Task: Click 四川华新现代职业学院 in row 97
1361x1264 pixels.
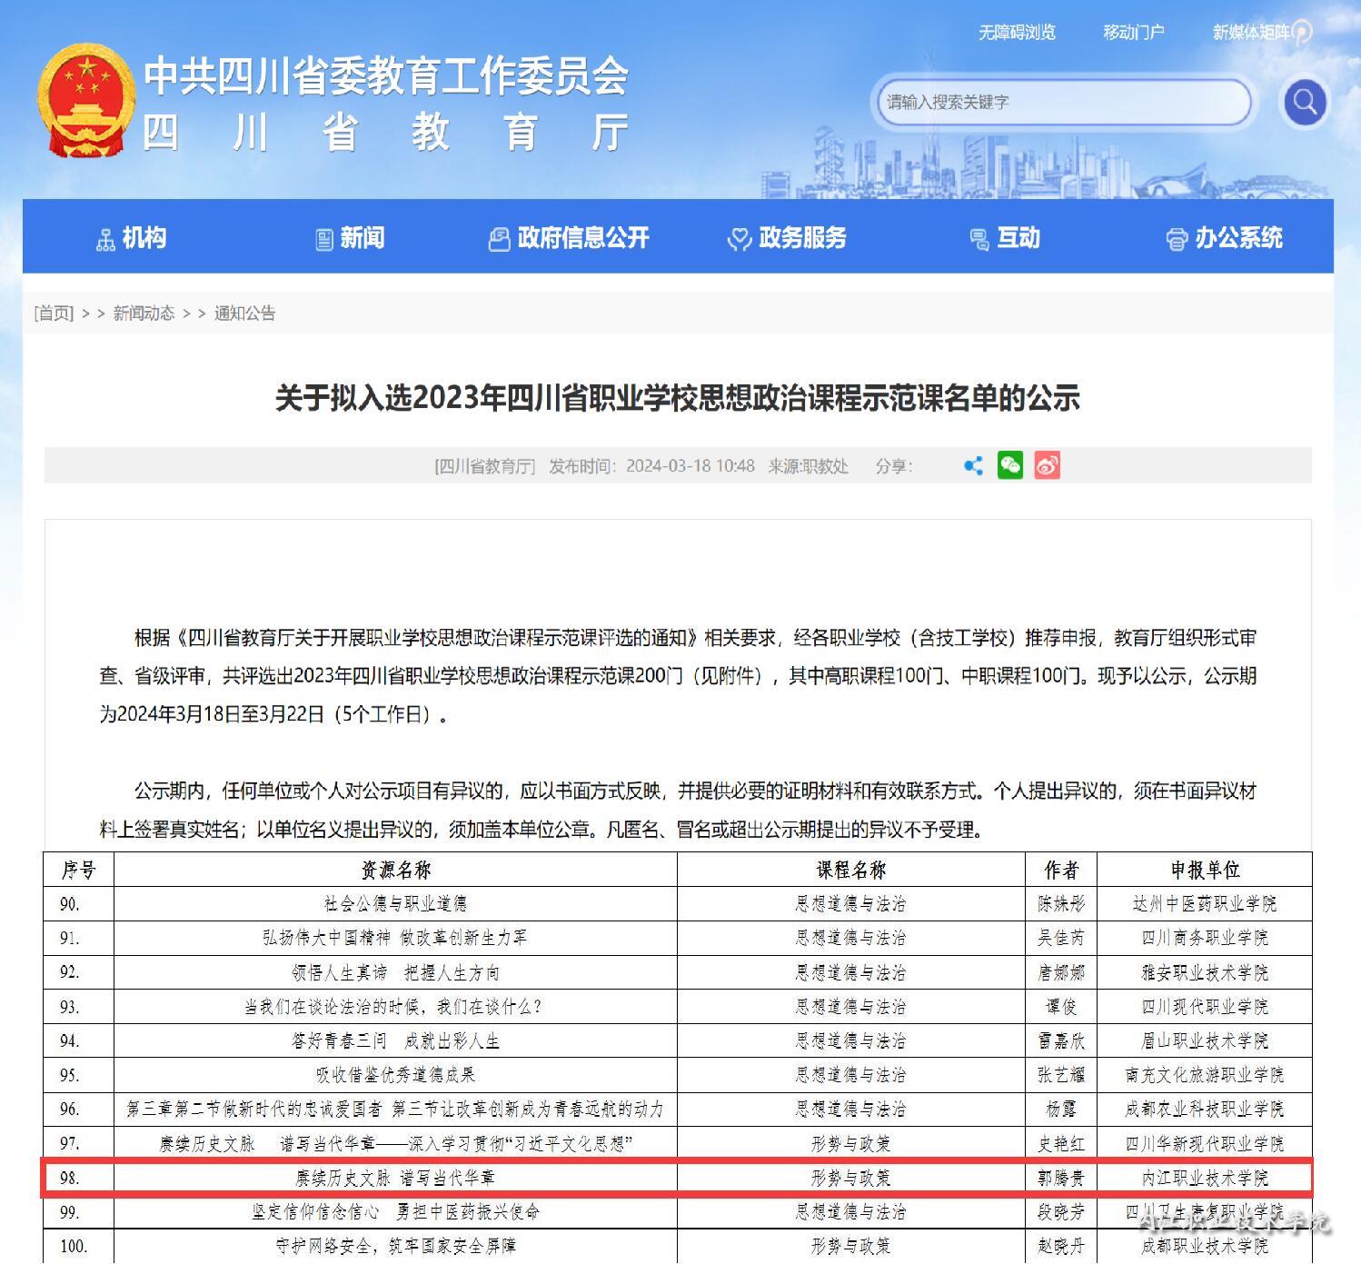Action: [1205, 1143]
